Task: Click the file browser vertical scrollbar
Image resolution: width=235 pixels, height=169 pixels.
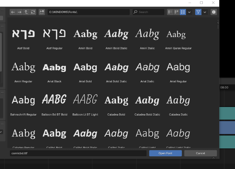Action: pyautogui.click(x=218, y=25)
